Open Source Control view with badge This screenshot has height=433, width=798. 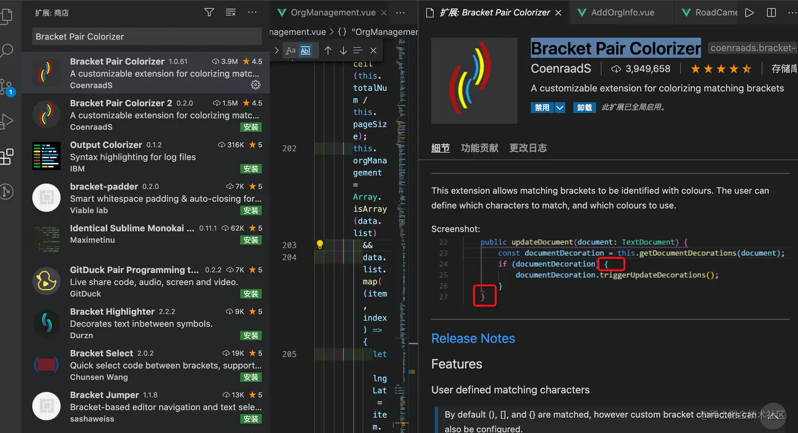pos(6,87)
